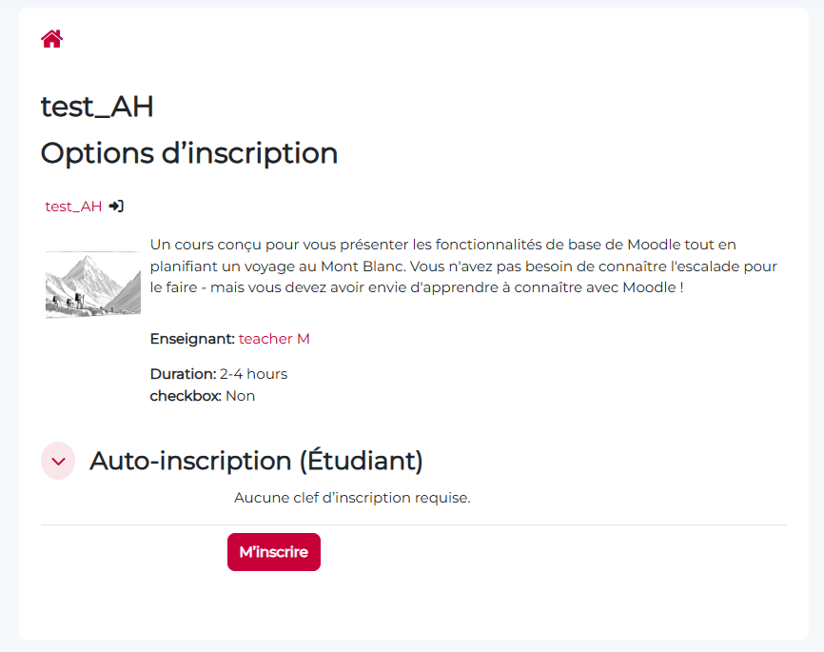The height and width of the screenshot is (652, 824).
Task: Collapse the Auto-inscription section chevron
Action: coord(58,461)
